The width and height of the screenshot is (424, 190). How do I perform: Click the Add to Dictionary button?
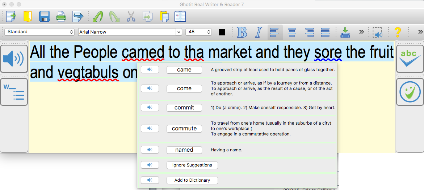(192, 180)
